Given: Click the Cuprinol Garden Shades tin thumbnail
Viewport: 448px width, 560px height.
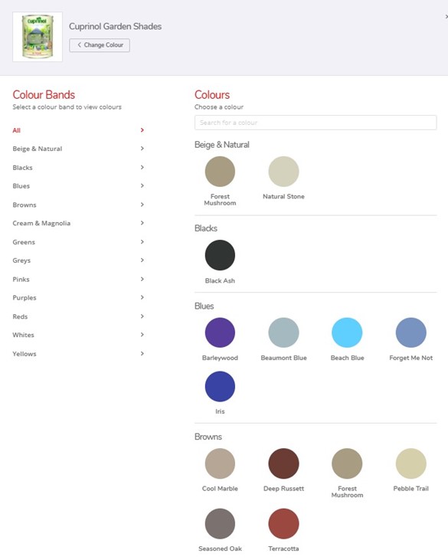Looking at the screenshot, I should tap(38, 37).
